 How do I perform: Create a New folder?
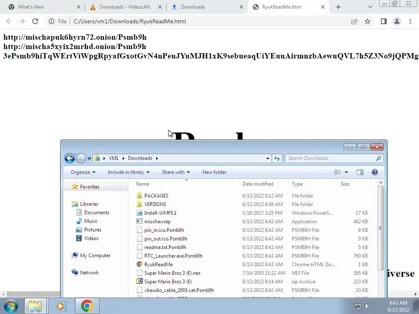coord(214,172)
